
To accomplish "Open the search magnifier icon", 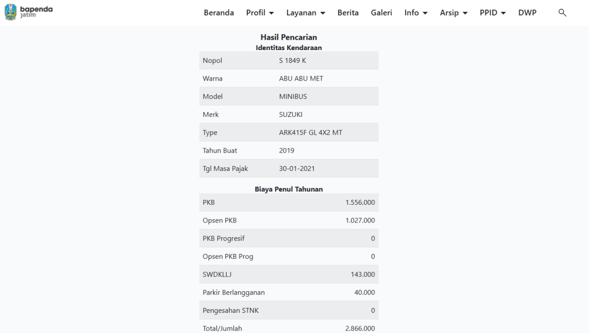I will 562,13.
